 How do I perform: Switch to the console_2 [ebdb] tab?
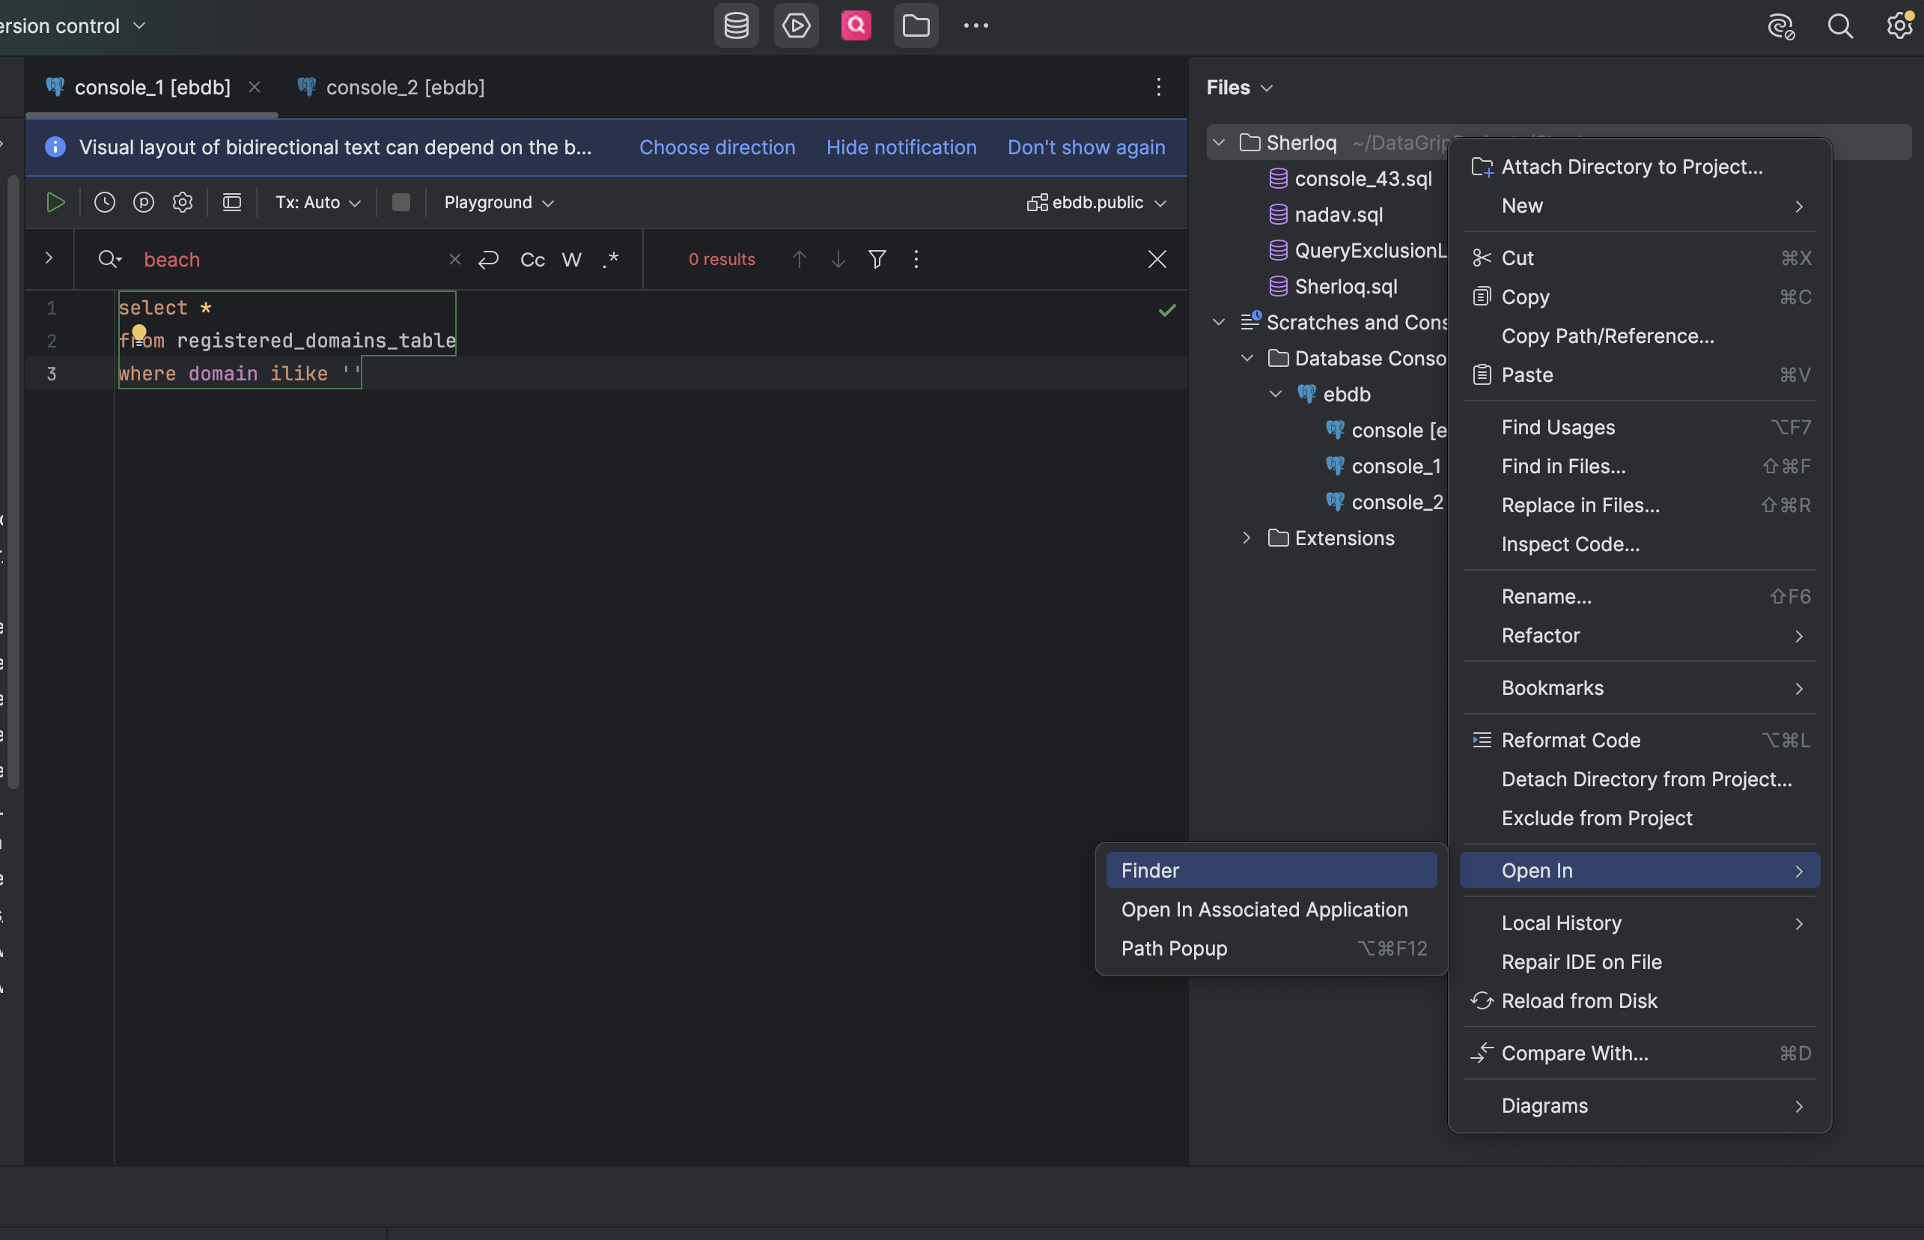point(404,87)
